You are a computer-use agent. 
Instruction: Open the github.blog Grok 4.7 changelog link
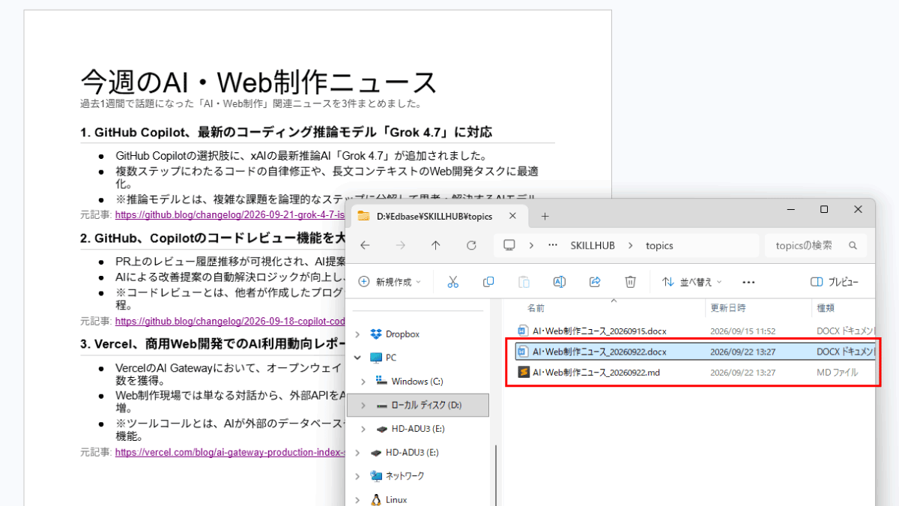[x=231, y=214]
